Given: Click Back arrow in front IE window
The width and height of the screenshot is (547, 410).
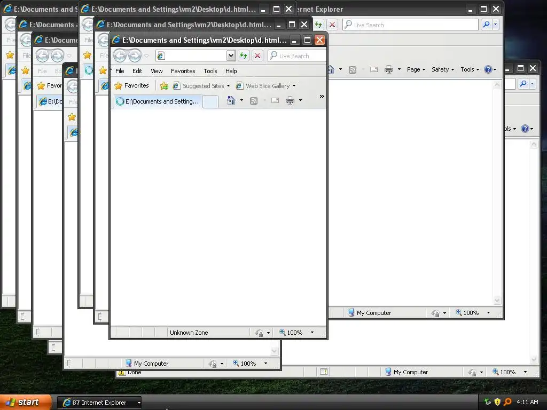Looking at the screenshot, I should click(x=120, y=56).
